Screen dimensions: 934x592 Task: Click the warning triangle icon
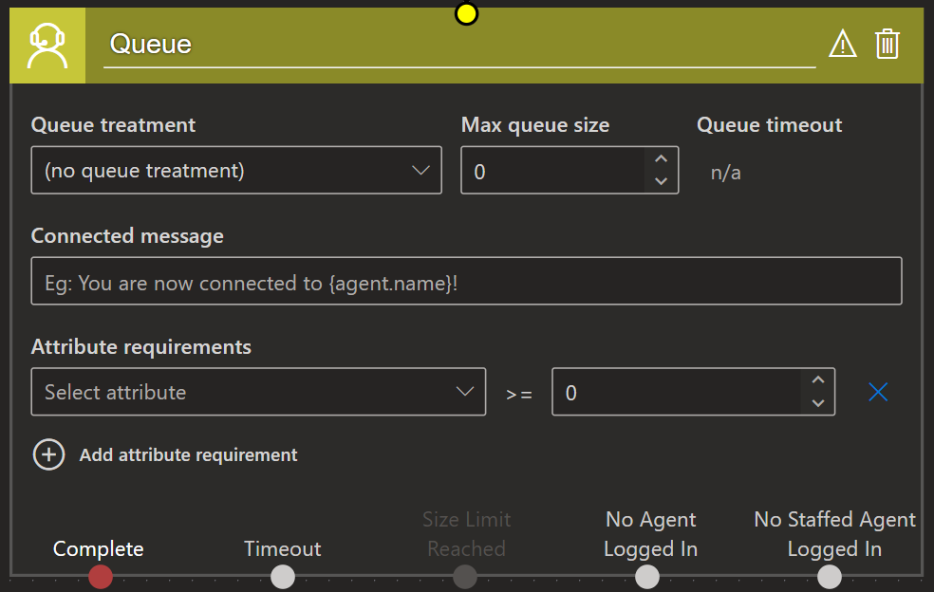pyautogui.click(x=842, y=44)
